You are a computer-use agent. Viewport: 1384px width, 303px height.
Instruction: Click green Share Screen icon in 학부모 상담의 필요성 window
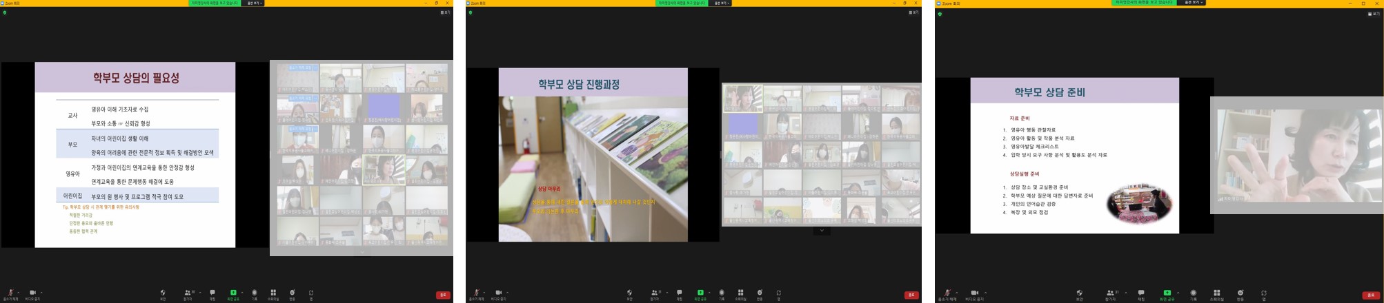point(233,293)
